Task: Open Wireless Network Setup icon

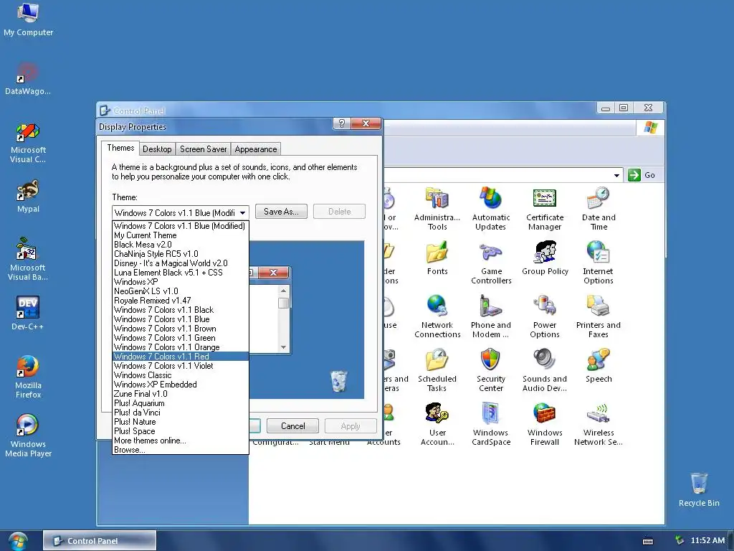Action: point(599,424)
